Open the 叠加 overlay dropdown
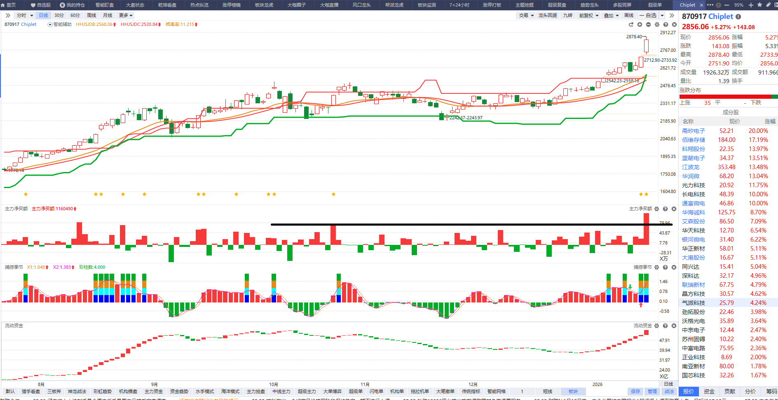Viewport: 778px width, 400px height. (x=611, y=15)
